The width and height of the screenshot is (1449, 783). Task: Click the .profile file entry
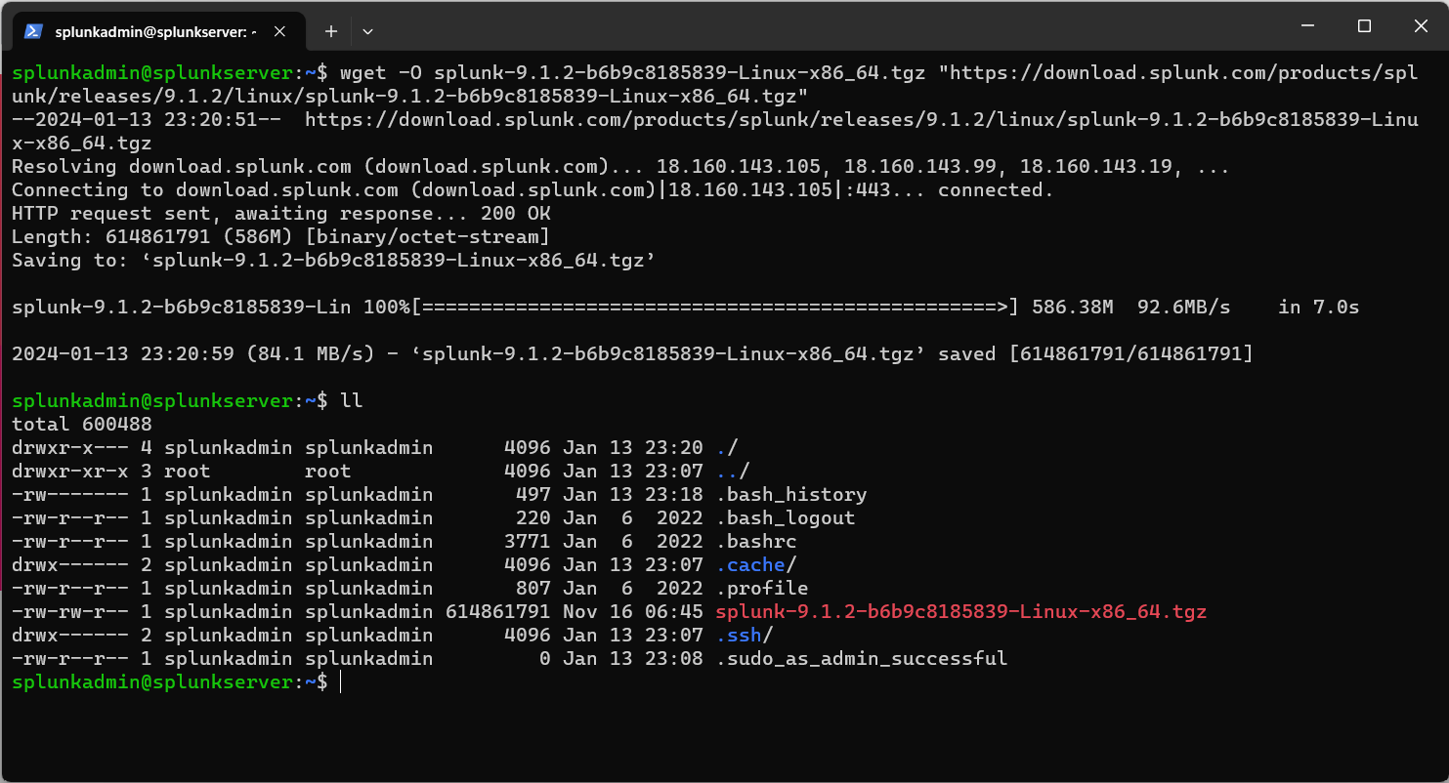pos(762,589)
